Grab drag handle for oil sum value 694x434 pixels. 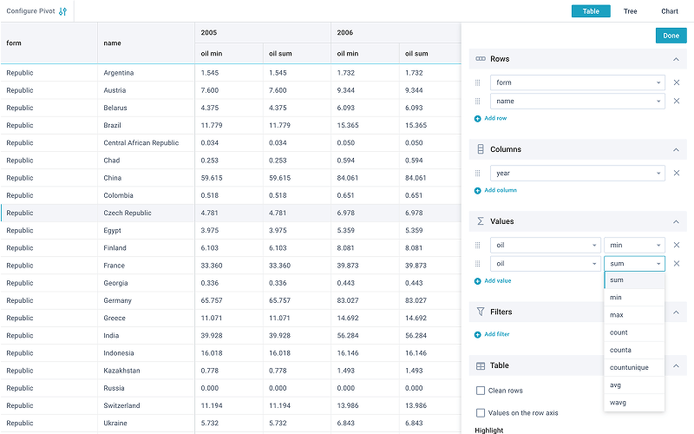pyautogui.click(x=478, y=264)
